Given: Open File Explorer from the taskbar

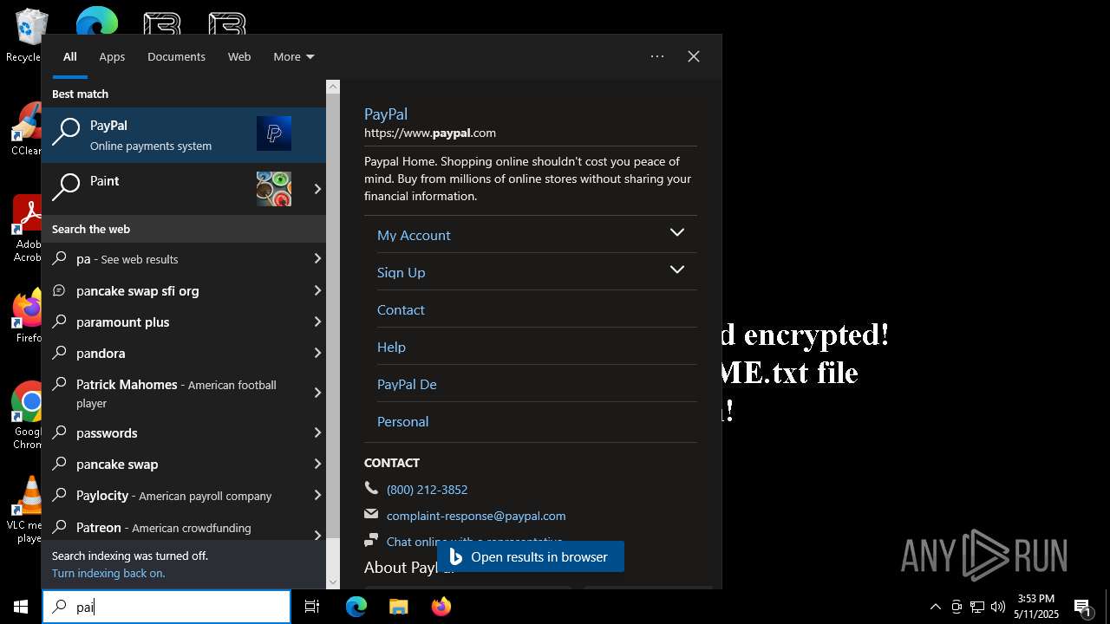Looking at the screenshot, I should tap(398, 607).
